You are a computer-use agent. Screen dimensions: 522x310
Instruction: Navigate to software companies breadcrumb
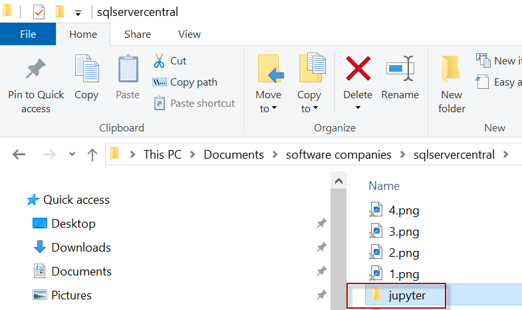tap(338, 155)
